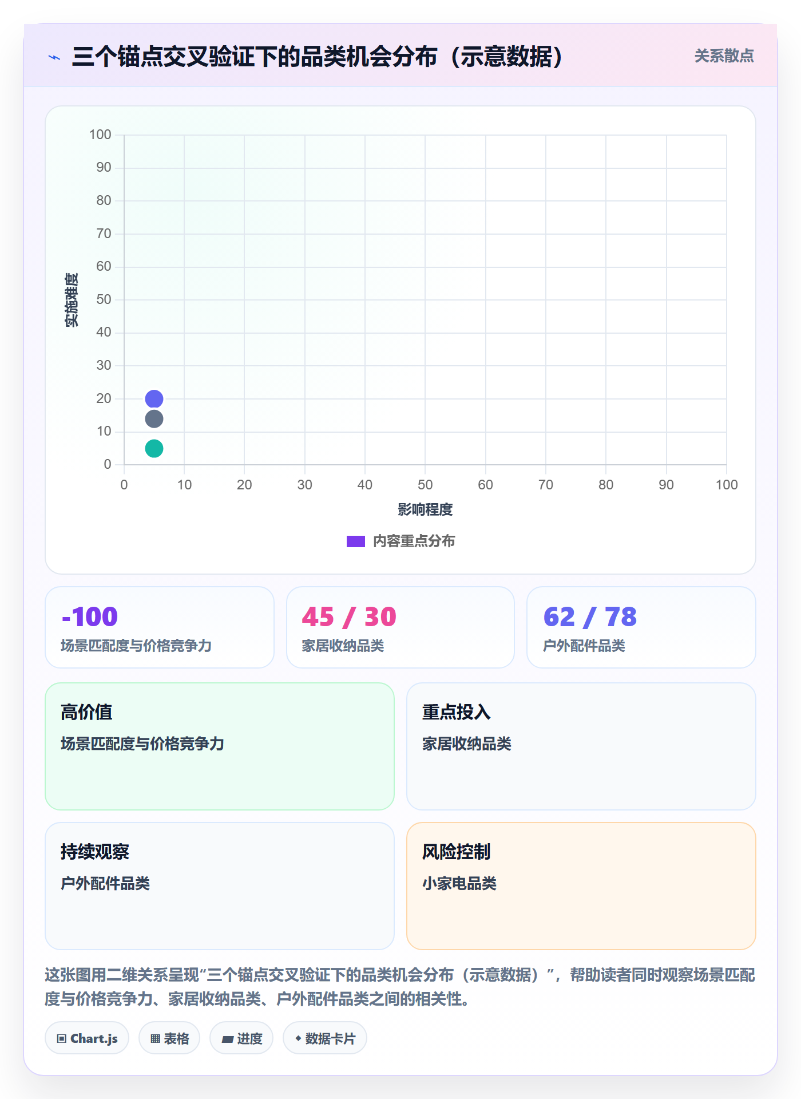This screenshot has height=1099, width=801.
Task: Click the 高价值 quadrant heading
Action: click(86, 712)
